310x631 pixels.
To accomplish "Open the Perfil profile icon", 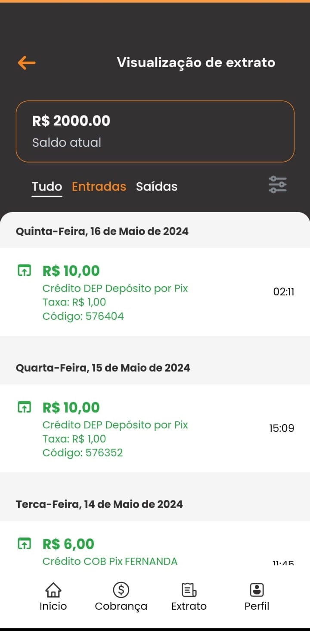I will [x=257, y=590].
